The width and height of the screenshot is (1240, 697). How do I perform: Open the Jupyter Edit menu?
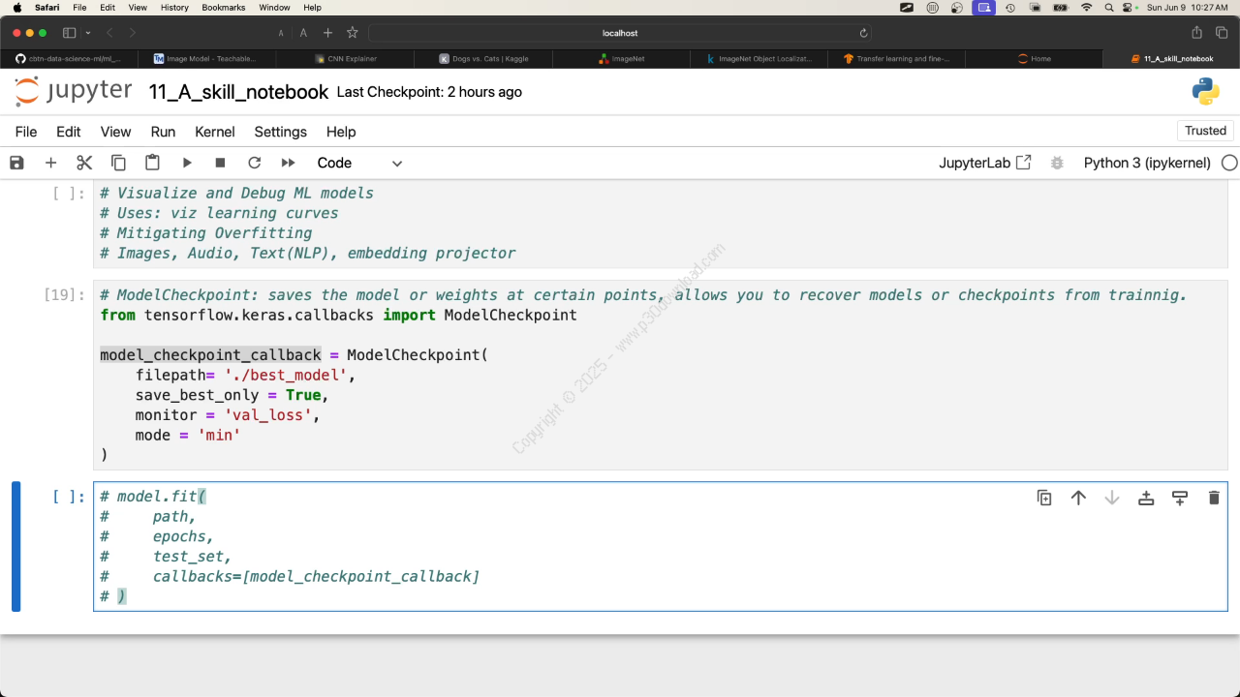pos(69,132)
